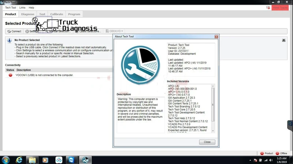Select 'Tech Tool Core 2.7.20.5' version line
The image size is (293, 164).
click(182, 110)
